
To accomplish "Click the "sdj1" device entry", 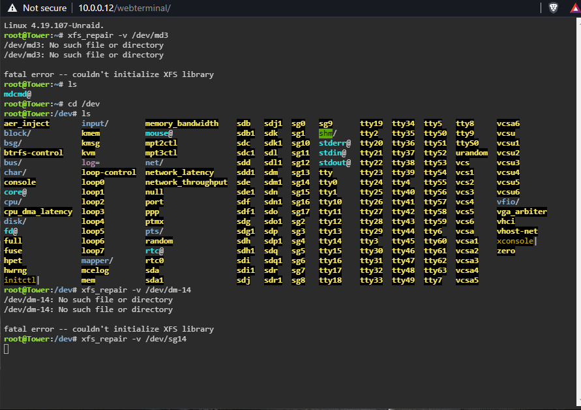I will click(273, 123).
